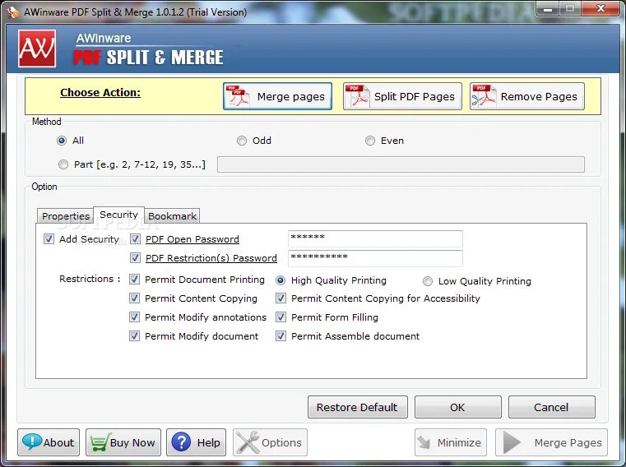Click the Options wrench tools icon
This screenshot has width=626, height=467.
pyautogui.click(x=247, y=442)
